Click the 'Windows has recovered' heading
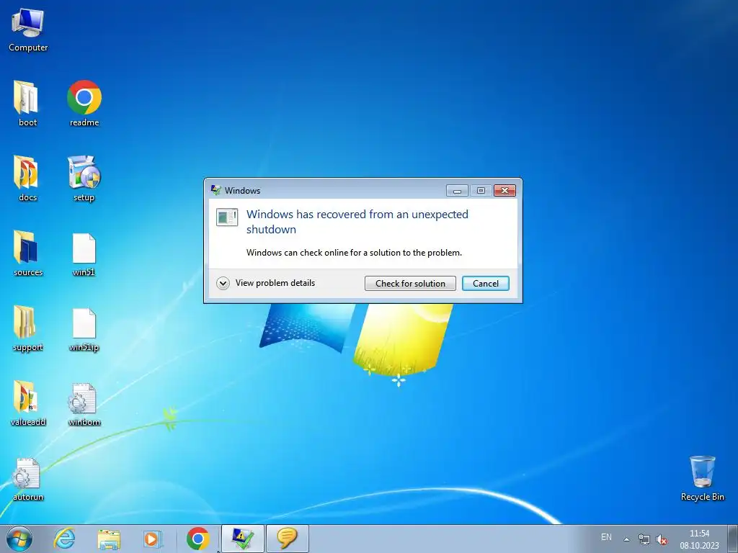Screen dimensions: 738x553 pos(357,222)
